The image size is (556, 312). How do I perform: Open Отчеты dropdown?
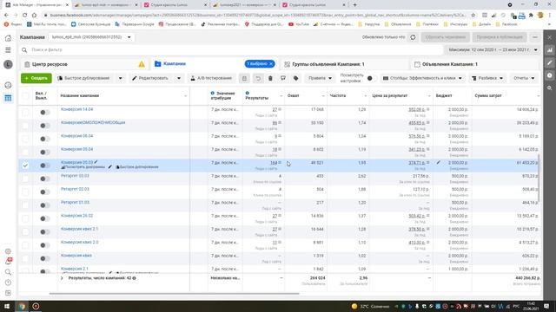click(524, 78)
